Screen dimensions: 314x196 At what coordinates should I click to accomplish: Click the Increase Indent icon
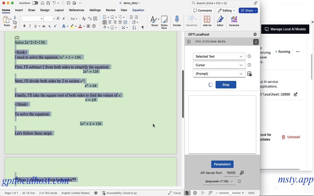[x=137, y=17]
